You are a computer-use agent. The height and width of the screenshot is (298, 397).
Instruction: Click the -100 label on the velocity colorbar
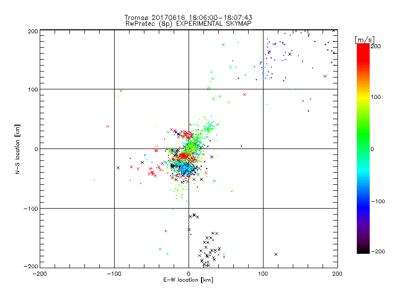click(378, 201)
